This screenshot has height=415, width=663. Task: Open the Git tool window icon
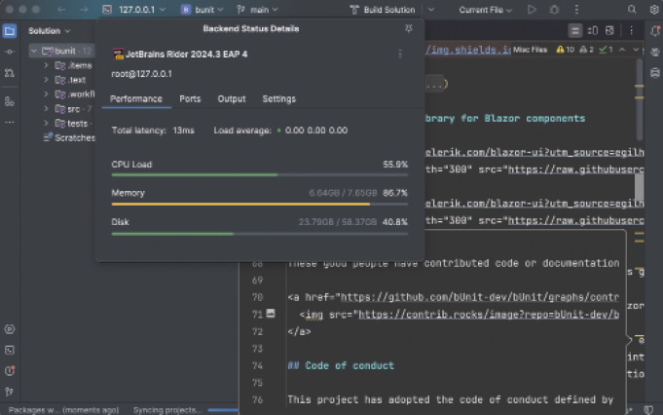[10, 392]
